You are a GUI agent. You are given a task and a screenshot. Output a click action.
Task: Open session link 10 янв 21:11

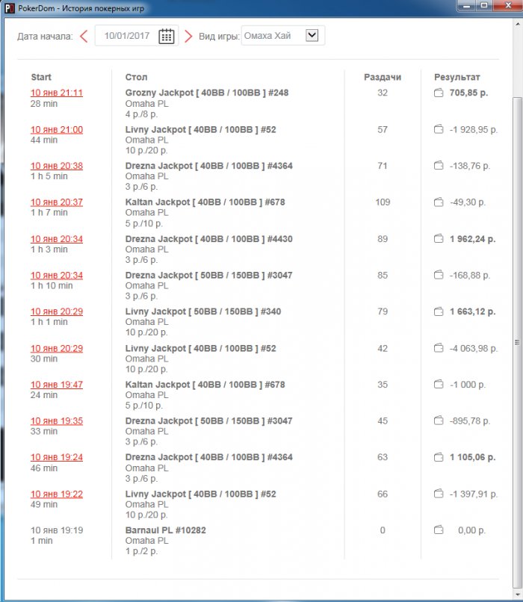pyautogui.click(x=57, y=93)
